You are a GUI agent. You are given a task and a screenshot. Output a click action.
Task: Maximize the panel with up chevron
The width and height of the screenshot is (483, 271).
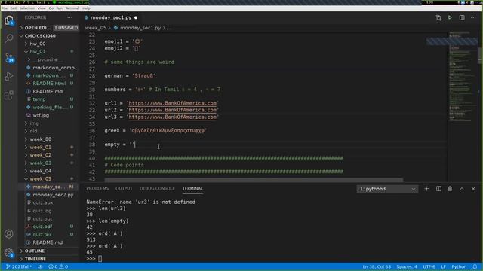462,189
